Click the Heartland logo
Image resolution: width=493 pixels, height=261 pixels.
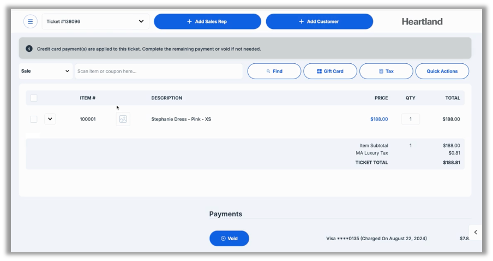(422, 22)
